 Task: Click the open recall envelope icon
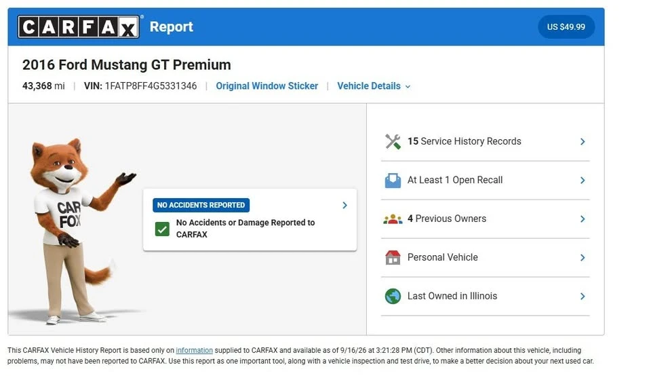point(393,181)
